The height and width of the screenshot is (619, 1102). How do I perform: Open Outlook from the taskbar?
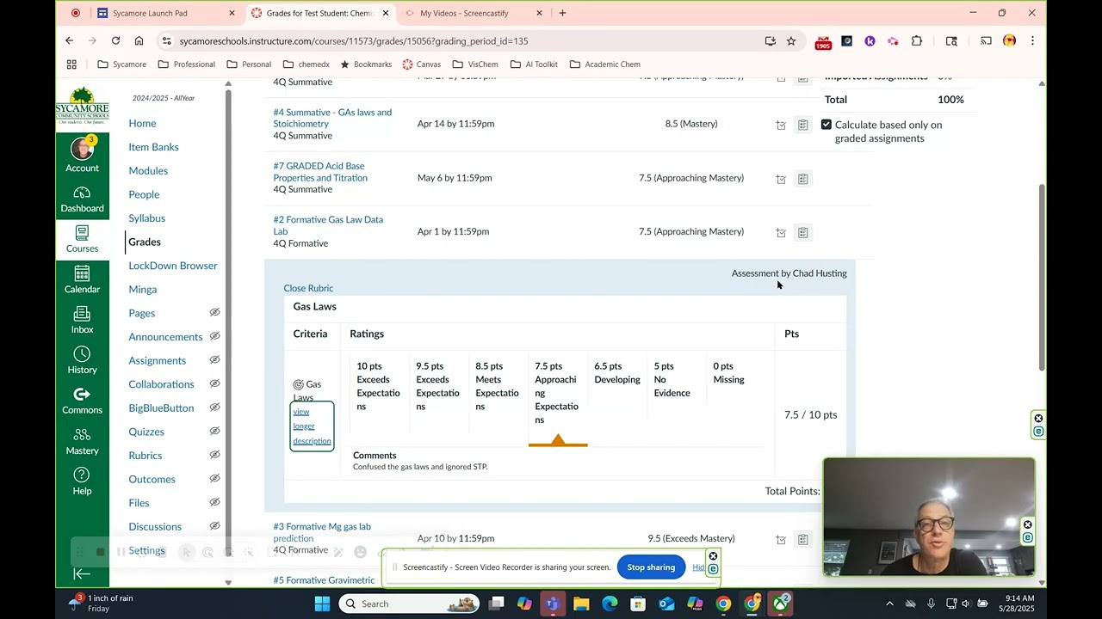click(x=666, y=604)
